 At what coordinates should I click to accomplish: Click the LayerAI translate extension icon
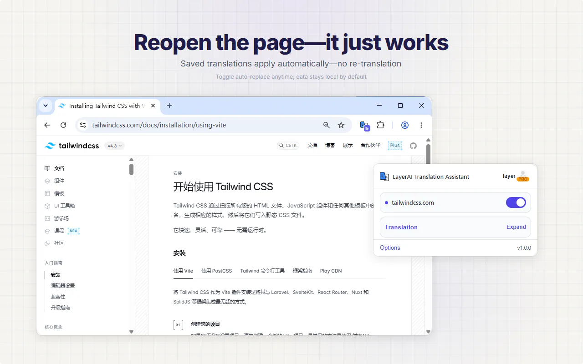[365, 126]
